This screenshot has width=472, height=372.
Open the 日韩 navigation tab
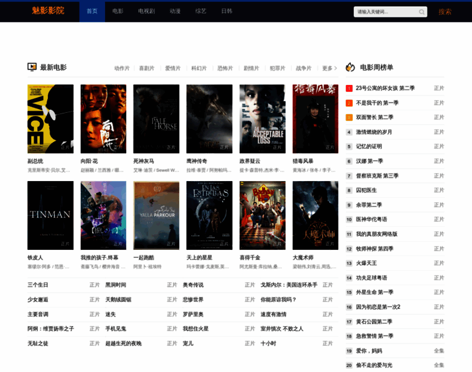point(227,11)
